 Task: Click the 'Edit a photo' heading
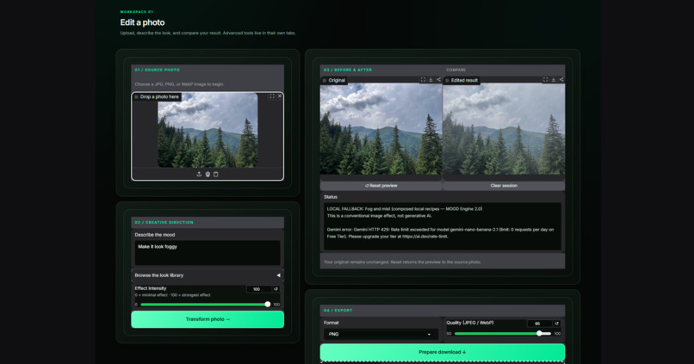click(142, 22)
